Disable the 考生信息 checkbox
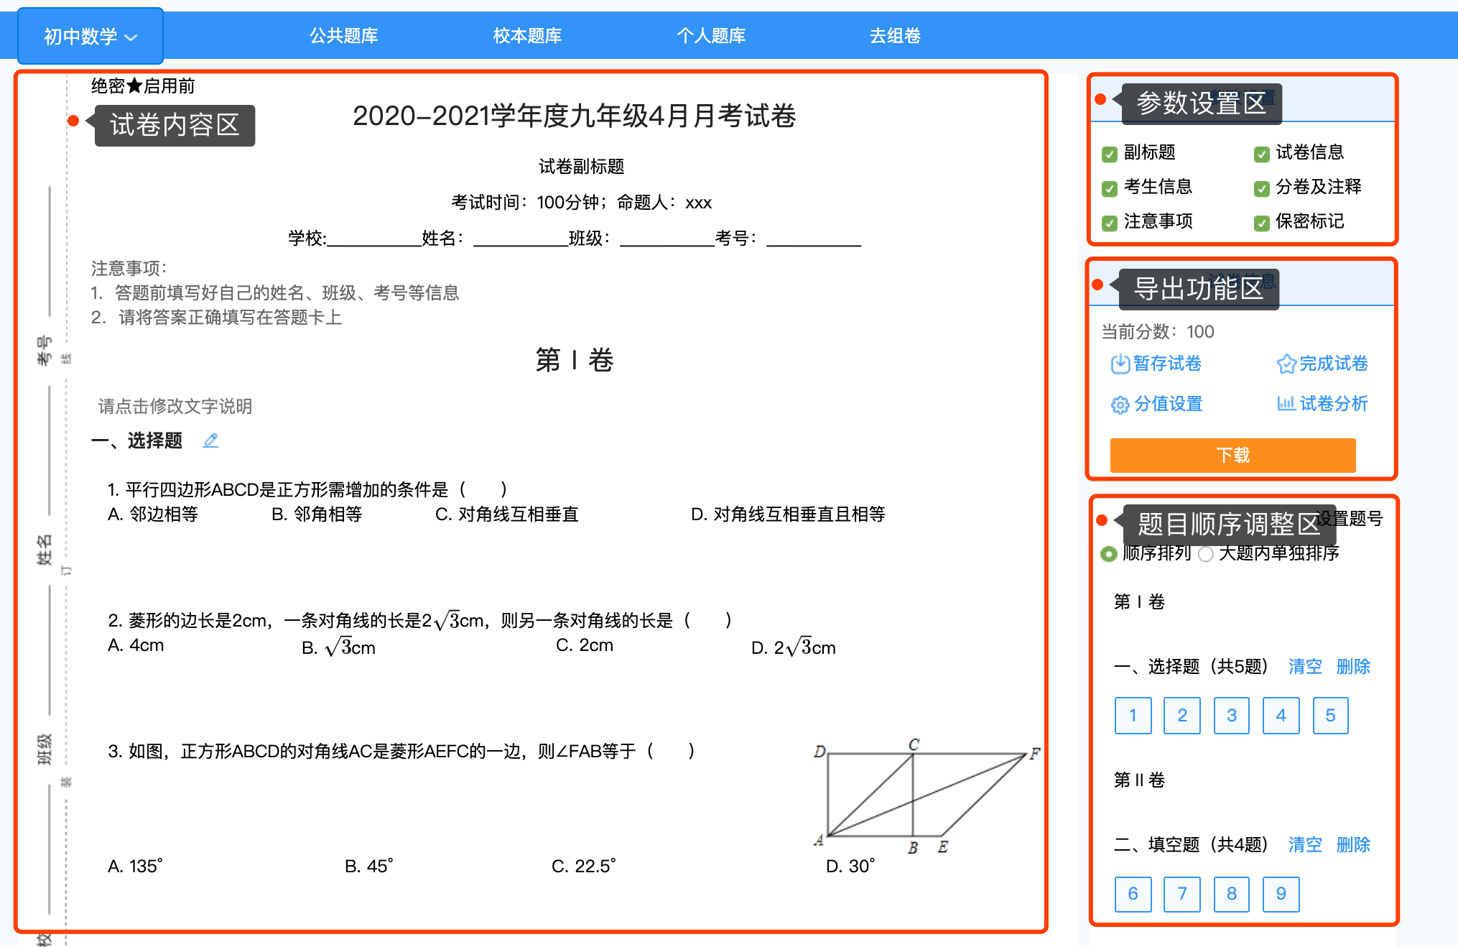The image size is (1458, 947). (1110, 188)
